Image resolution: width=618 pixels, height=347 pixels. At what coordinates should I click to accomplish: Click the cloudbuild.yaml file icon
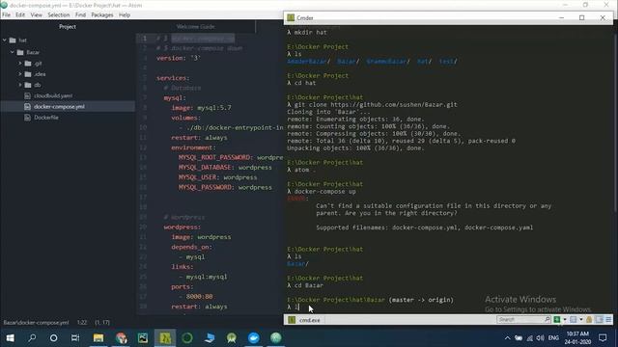(x=27, y=95)
